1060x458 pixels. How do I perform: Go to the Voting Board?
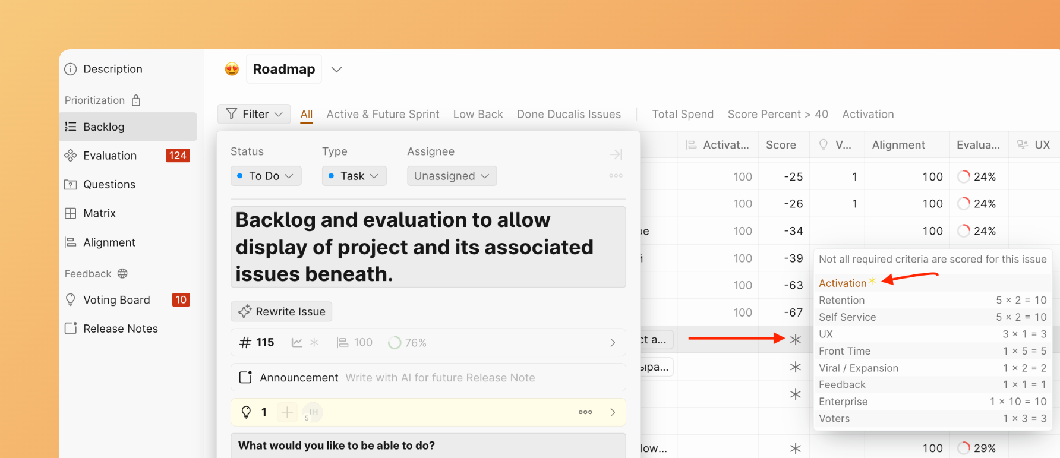[x=116, y=300]
